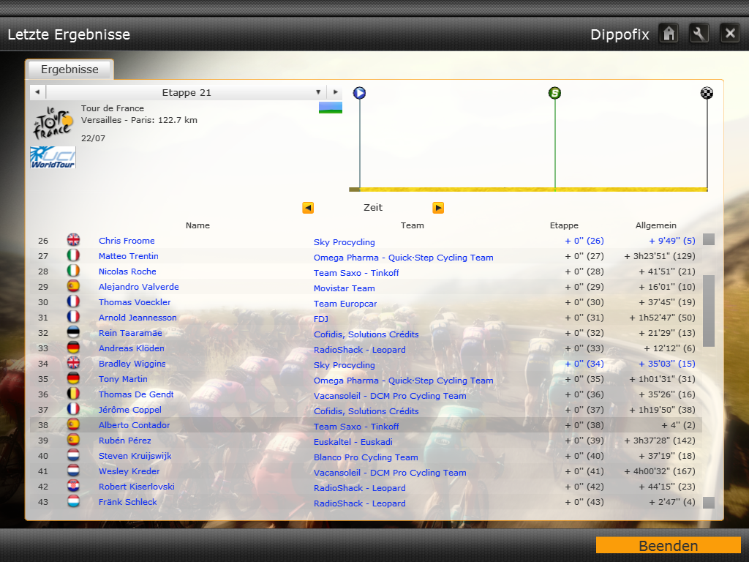Viewport: 749px width, 562px height.
Task: Click the home icon in header
Action: [669, 34]
